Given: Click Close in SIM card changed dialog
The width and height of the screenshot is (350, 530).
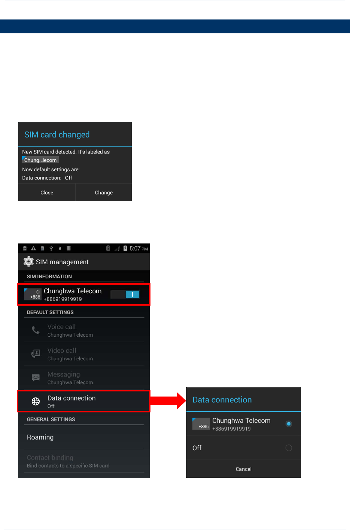Looking at the screenshot, I should coord(47,193).
